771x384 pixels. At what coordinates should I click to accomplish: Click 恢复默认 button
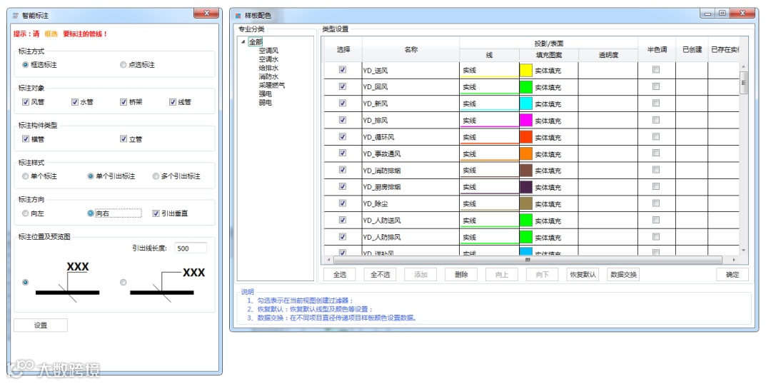click(583, 274)
